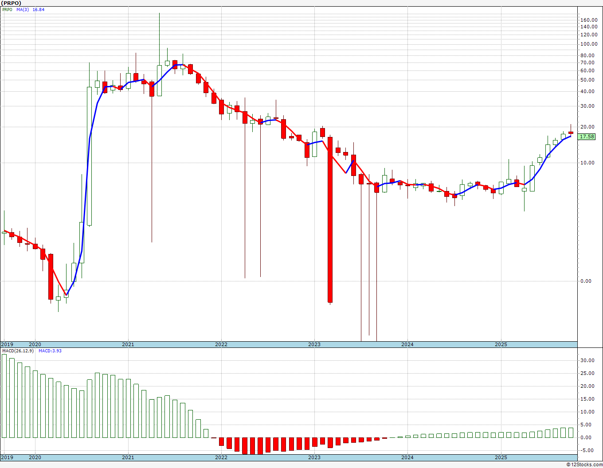Image resolution: width=603 pixels, height=468 pixels.
Task: Click 2019 on the price chart time axis
Action: (x=7, y=344)
